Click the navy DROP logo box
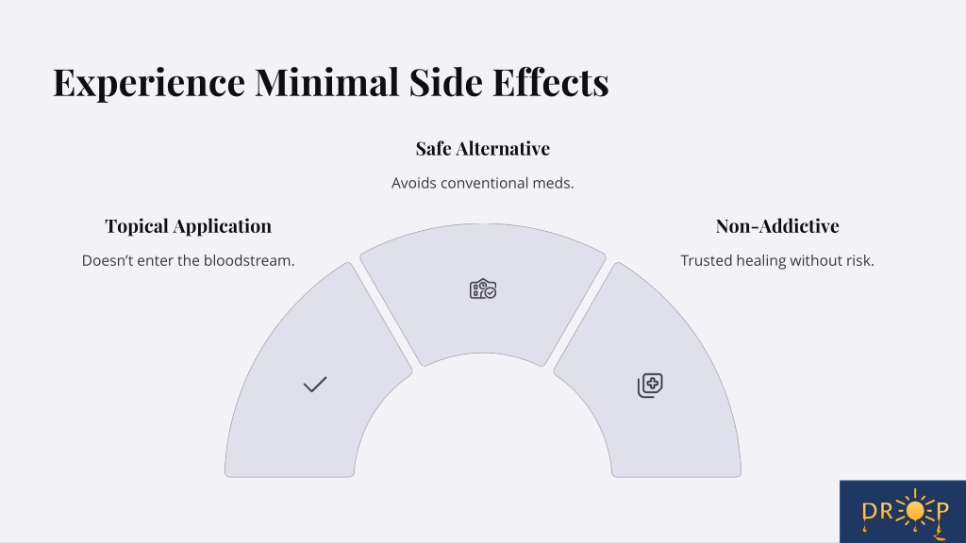The image size is (966, 543). pyautogui.click(x=903, y=512)
